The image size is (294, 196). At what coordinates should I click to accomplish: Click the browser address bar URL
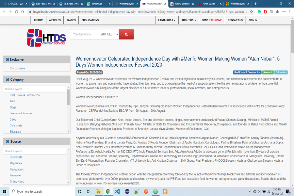[x=140, y=12]
